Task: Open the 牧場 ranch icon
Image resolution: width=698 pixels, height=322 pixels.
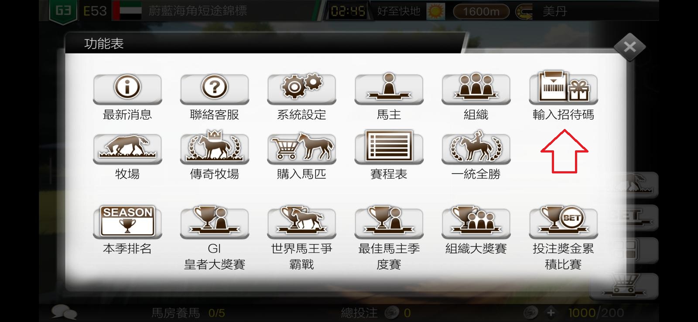Action: [127, 148]
